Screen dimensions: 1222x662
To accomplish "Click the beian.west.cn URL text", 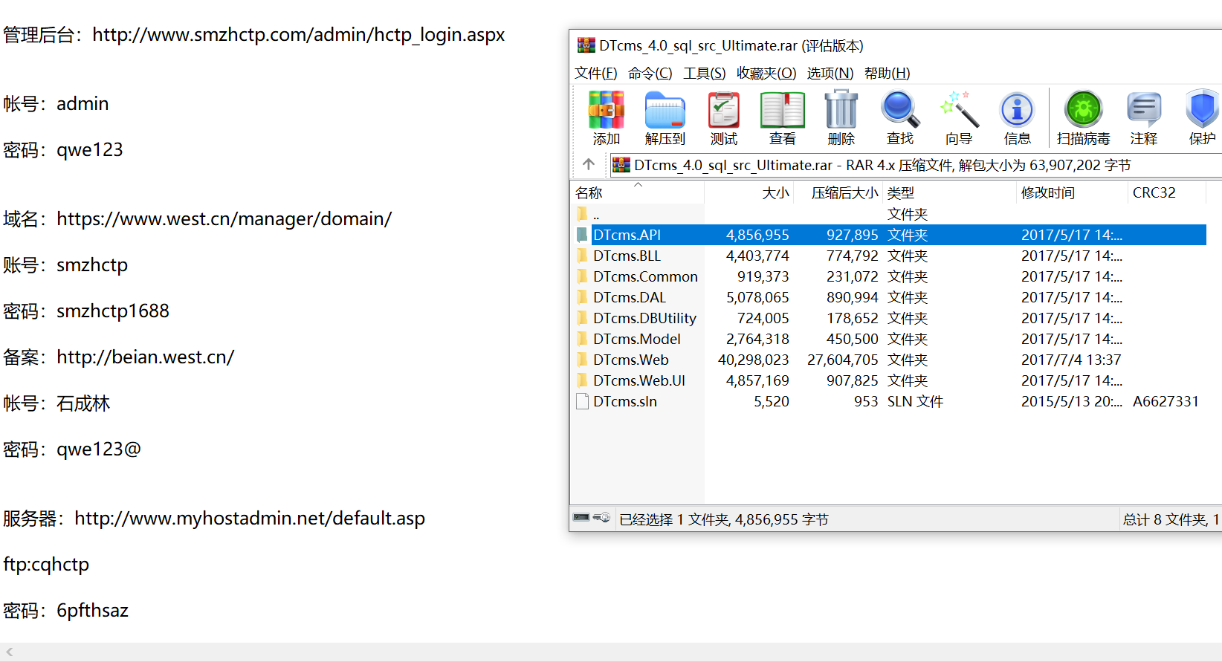I will click(145, 357).
